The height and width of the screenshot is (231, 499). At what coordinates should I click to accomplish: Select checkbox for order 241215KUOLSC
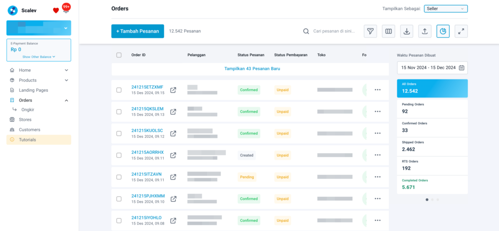point(119,134)
